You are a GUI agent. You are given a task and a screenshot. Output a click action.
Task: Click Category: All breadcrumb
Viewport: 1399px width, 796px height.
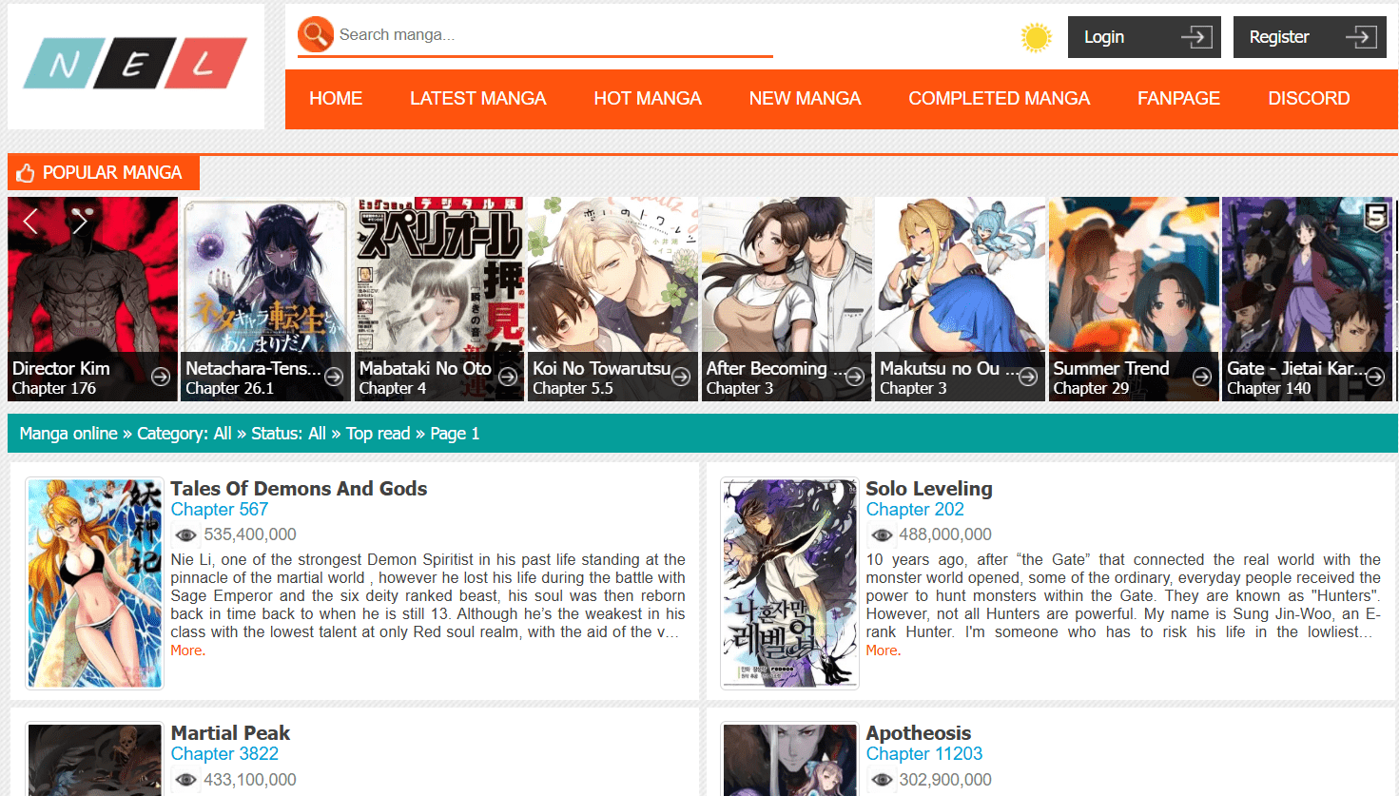(x=185, y=434)
